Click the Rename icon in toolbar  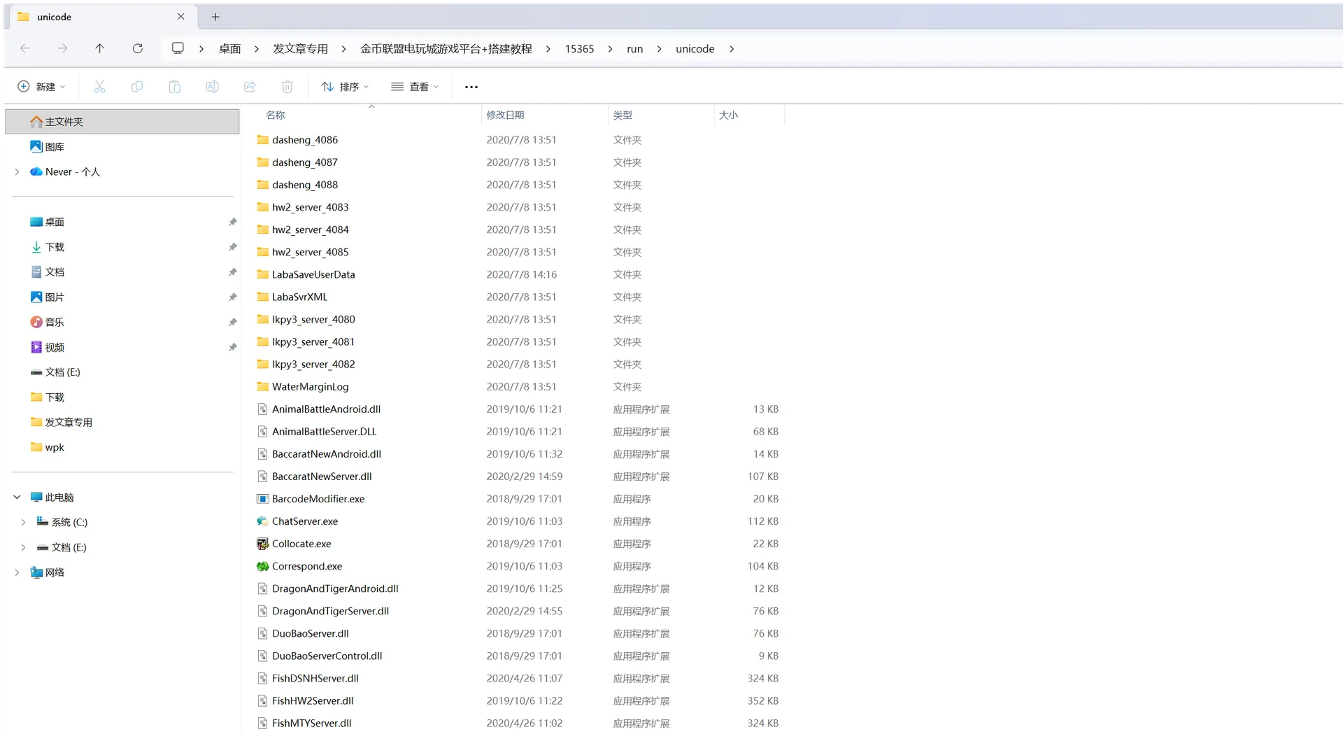coord(212,87)
